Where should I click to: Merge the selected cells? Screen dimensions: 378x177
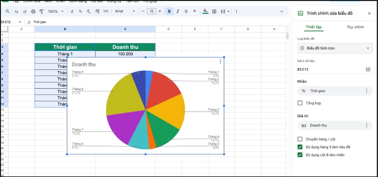223,11
